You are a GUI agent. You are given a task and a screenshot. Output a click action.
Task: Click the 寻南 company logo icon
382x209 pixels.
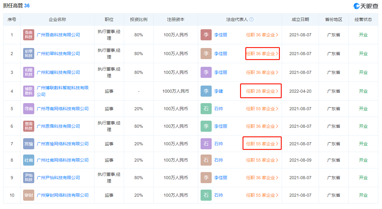pyautogui.click(x=29, y=109)
